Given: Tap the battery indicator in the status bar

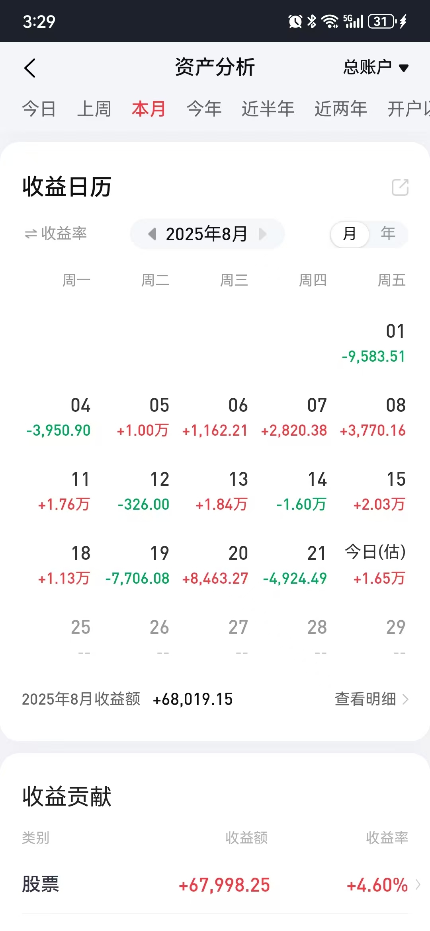Looking at the screenshot, I should pos(381,21).
